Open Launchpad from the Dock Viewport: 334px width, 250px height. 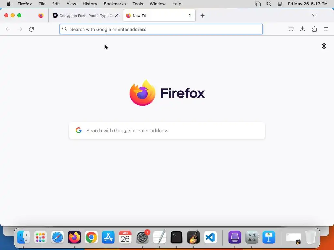(40, 237)
